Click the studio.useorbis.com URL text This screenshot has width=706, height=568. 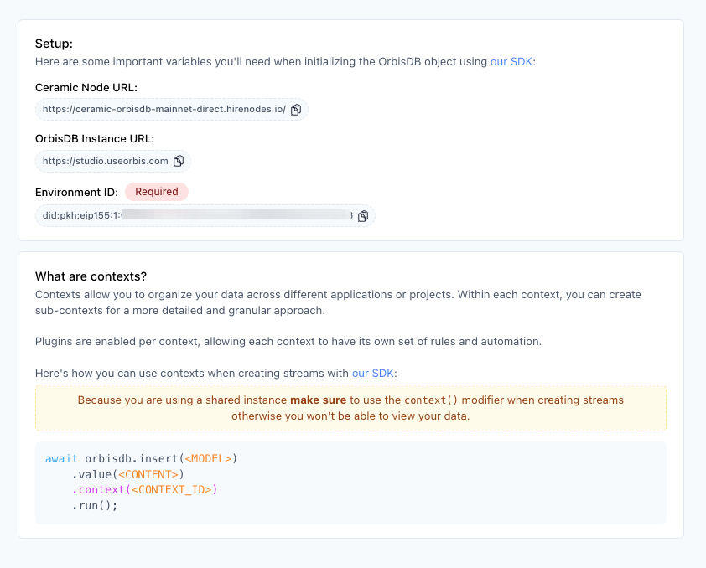pos(106,161)
